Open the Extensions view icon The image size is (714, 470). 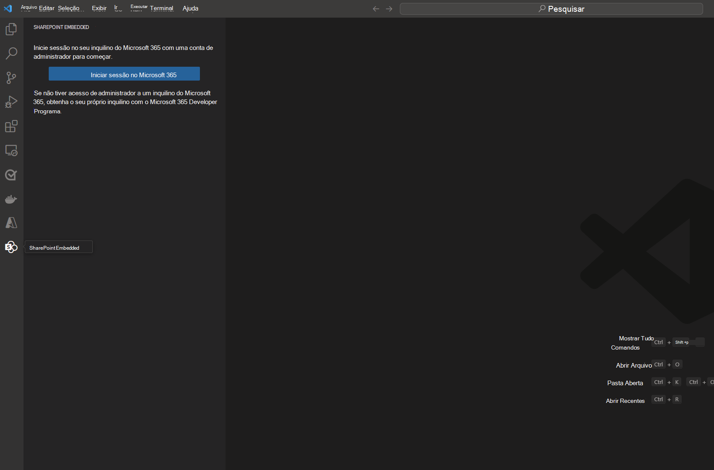[x=11, y=126]
